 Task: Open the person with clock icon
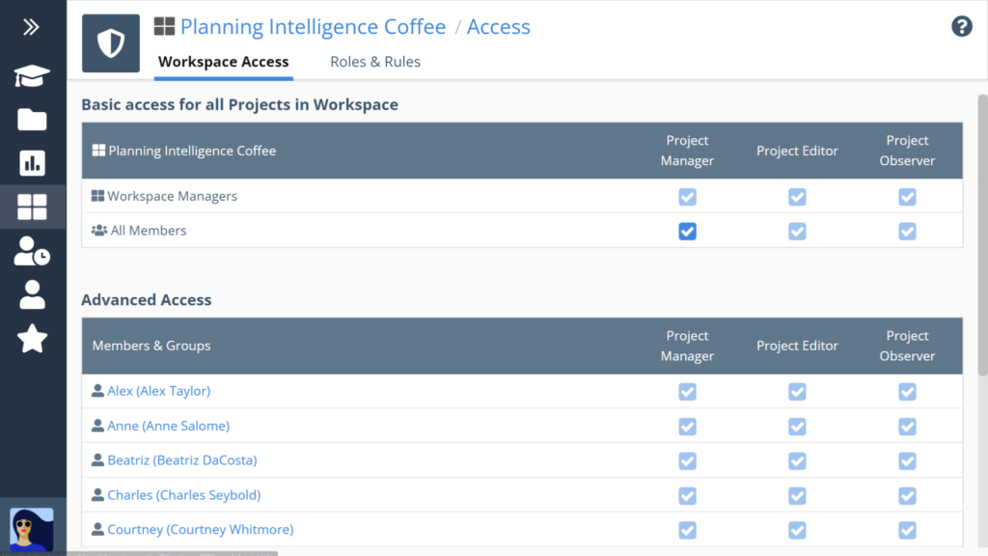[32, 251]
